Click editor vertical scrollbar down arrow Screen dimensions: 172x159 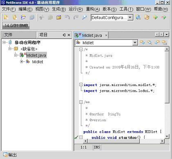(x=167, y=136)
